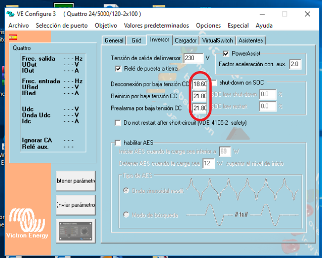The height and width of the screenshot is (258, 322).
Task: Click the Victron Energy logo
Action: pos(27,223)
